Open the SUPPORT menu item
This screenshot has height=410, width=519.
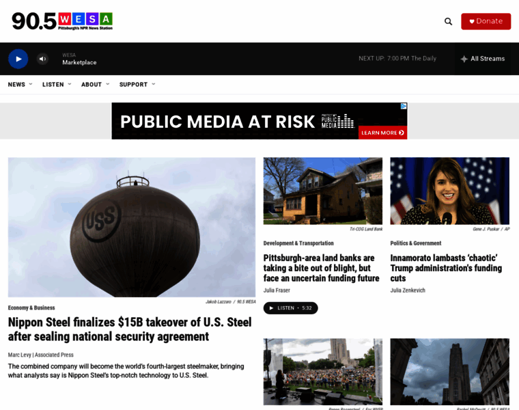133,85
